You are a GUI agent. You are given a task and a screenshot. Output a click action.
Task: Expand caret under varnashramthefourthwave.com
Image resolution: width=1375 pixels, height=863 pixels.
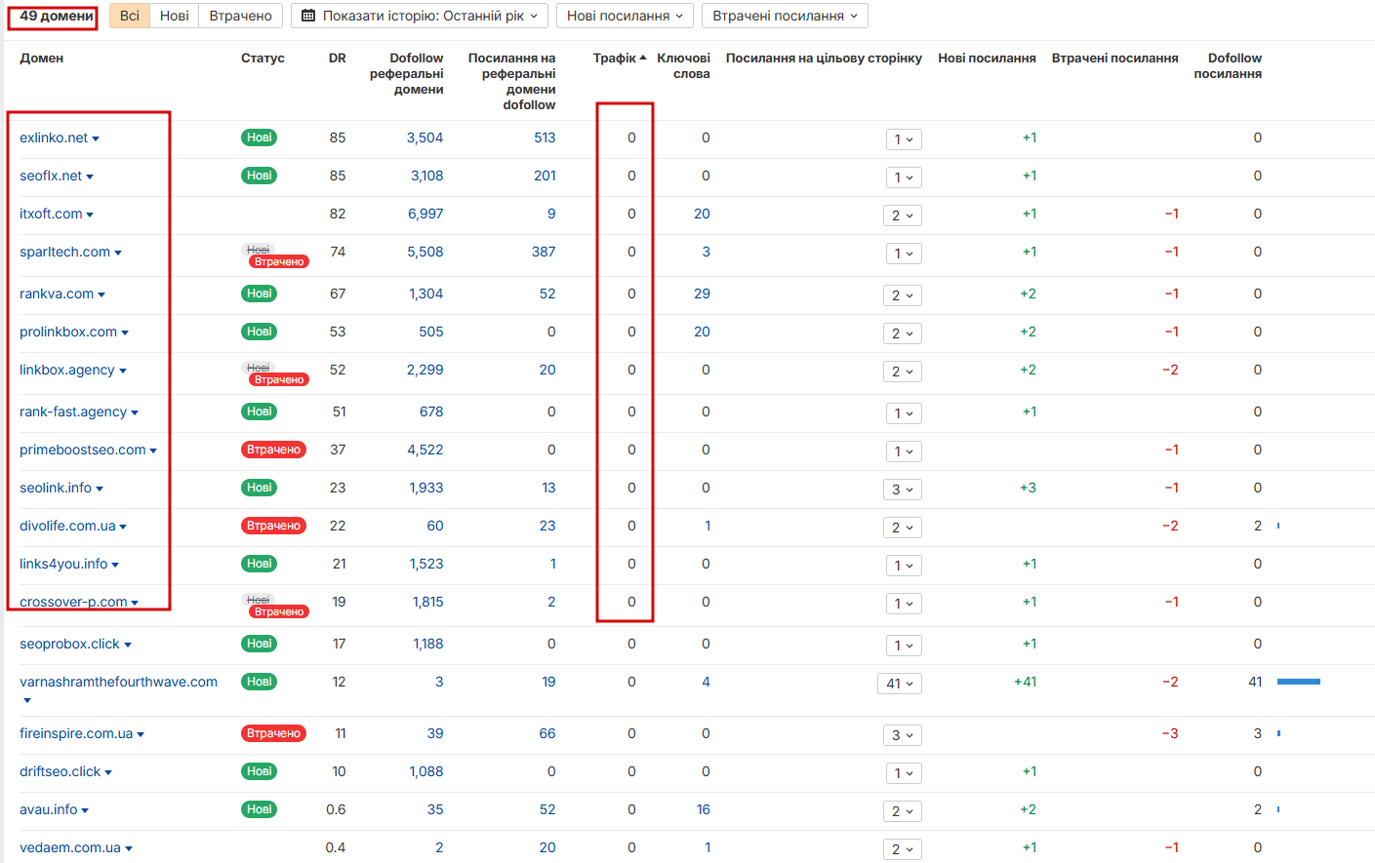point(27,700)
